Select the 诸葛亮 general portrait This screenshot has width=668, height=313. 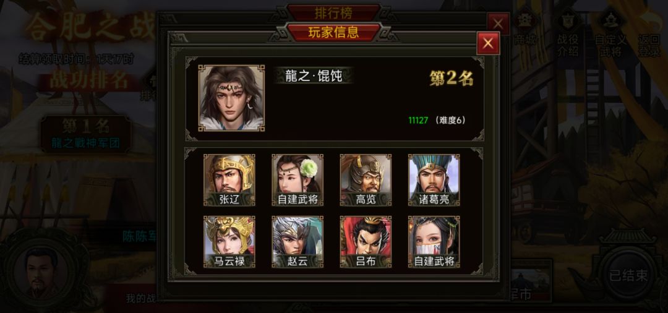(434, 180)
